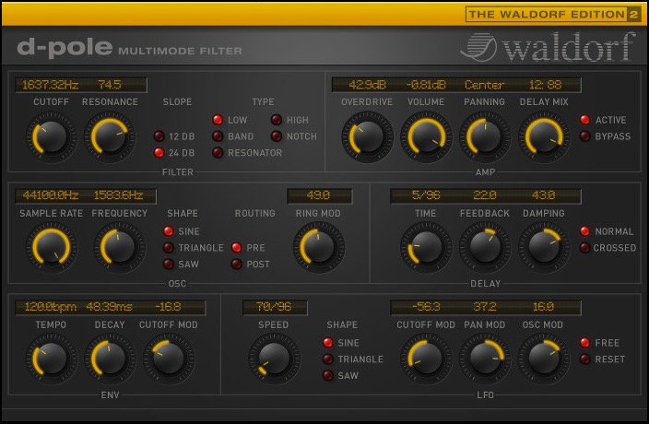Set the plugin to ACTIVE
The height and width of the screenshot is (424, 649).
tap(584, 120)
